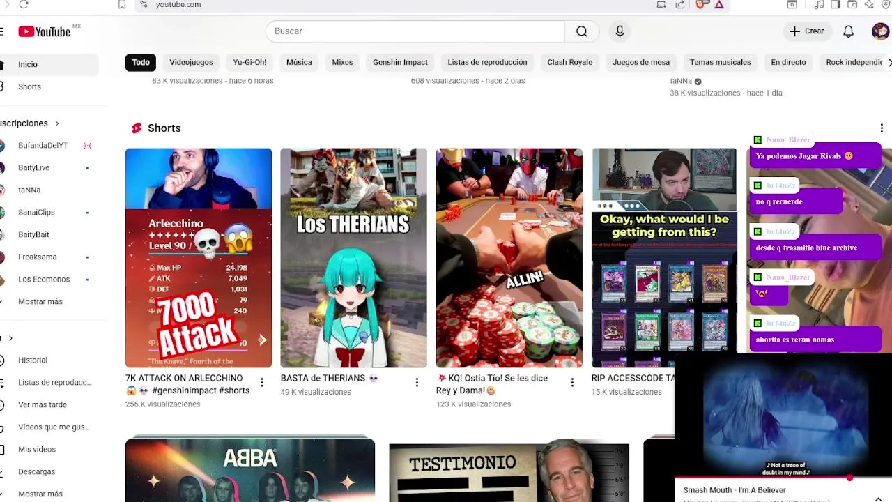Select the Listas de reproducción chip
The width and height of the screenshot is (892, 502).
(487, 62)
